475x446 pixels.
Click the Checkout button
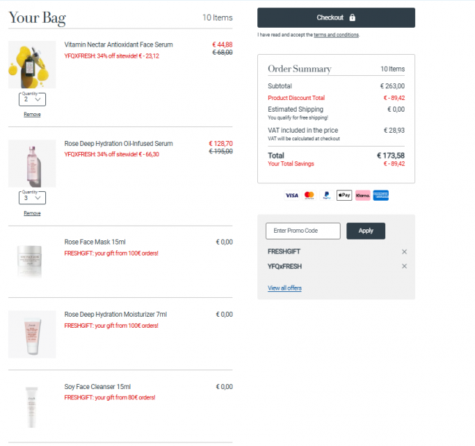336,18
